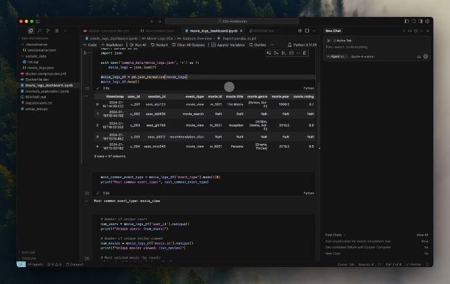Go forward with the navigation arrow
The image size is (450, 284).
(x=159, y=21)
